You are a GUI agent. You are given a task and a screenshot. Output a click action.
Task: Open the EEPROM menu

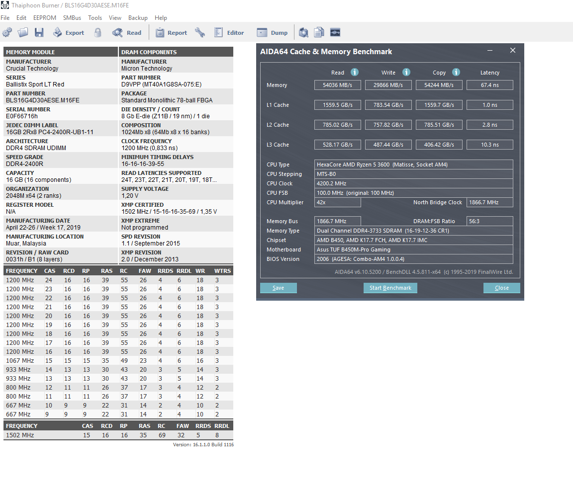[45, 17]
